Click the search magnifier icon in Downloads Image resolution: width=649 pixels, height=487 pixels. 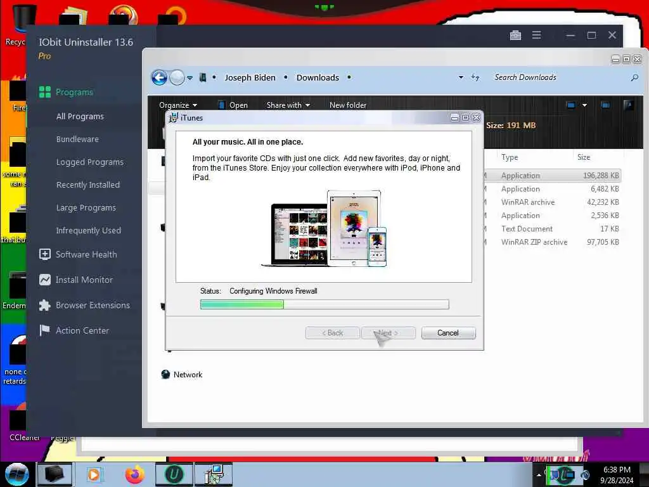coord(634,77)
